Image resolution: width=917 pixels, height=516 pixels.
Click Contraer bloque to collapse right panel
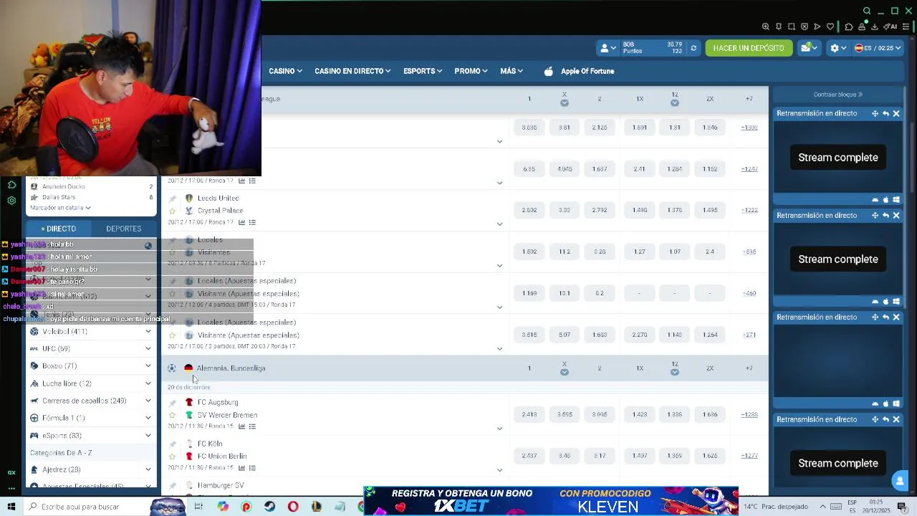click(x=838, y=95)
